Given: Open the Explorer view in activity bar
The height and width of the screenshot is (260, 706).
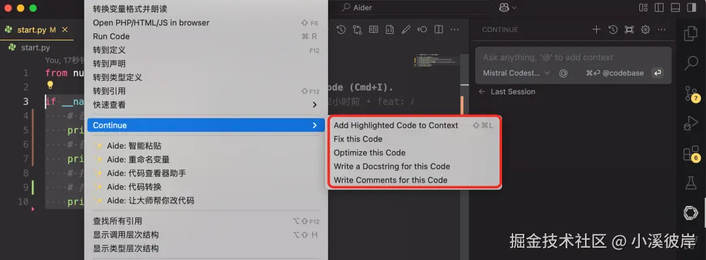Looking at the screenshot, I should pos(690,34).
